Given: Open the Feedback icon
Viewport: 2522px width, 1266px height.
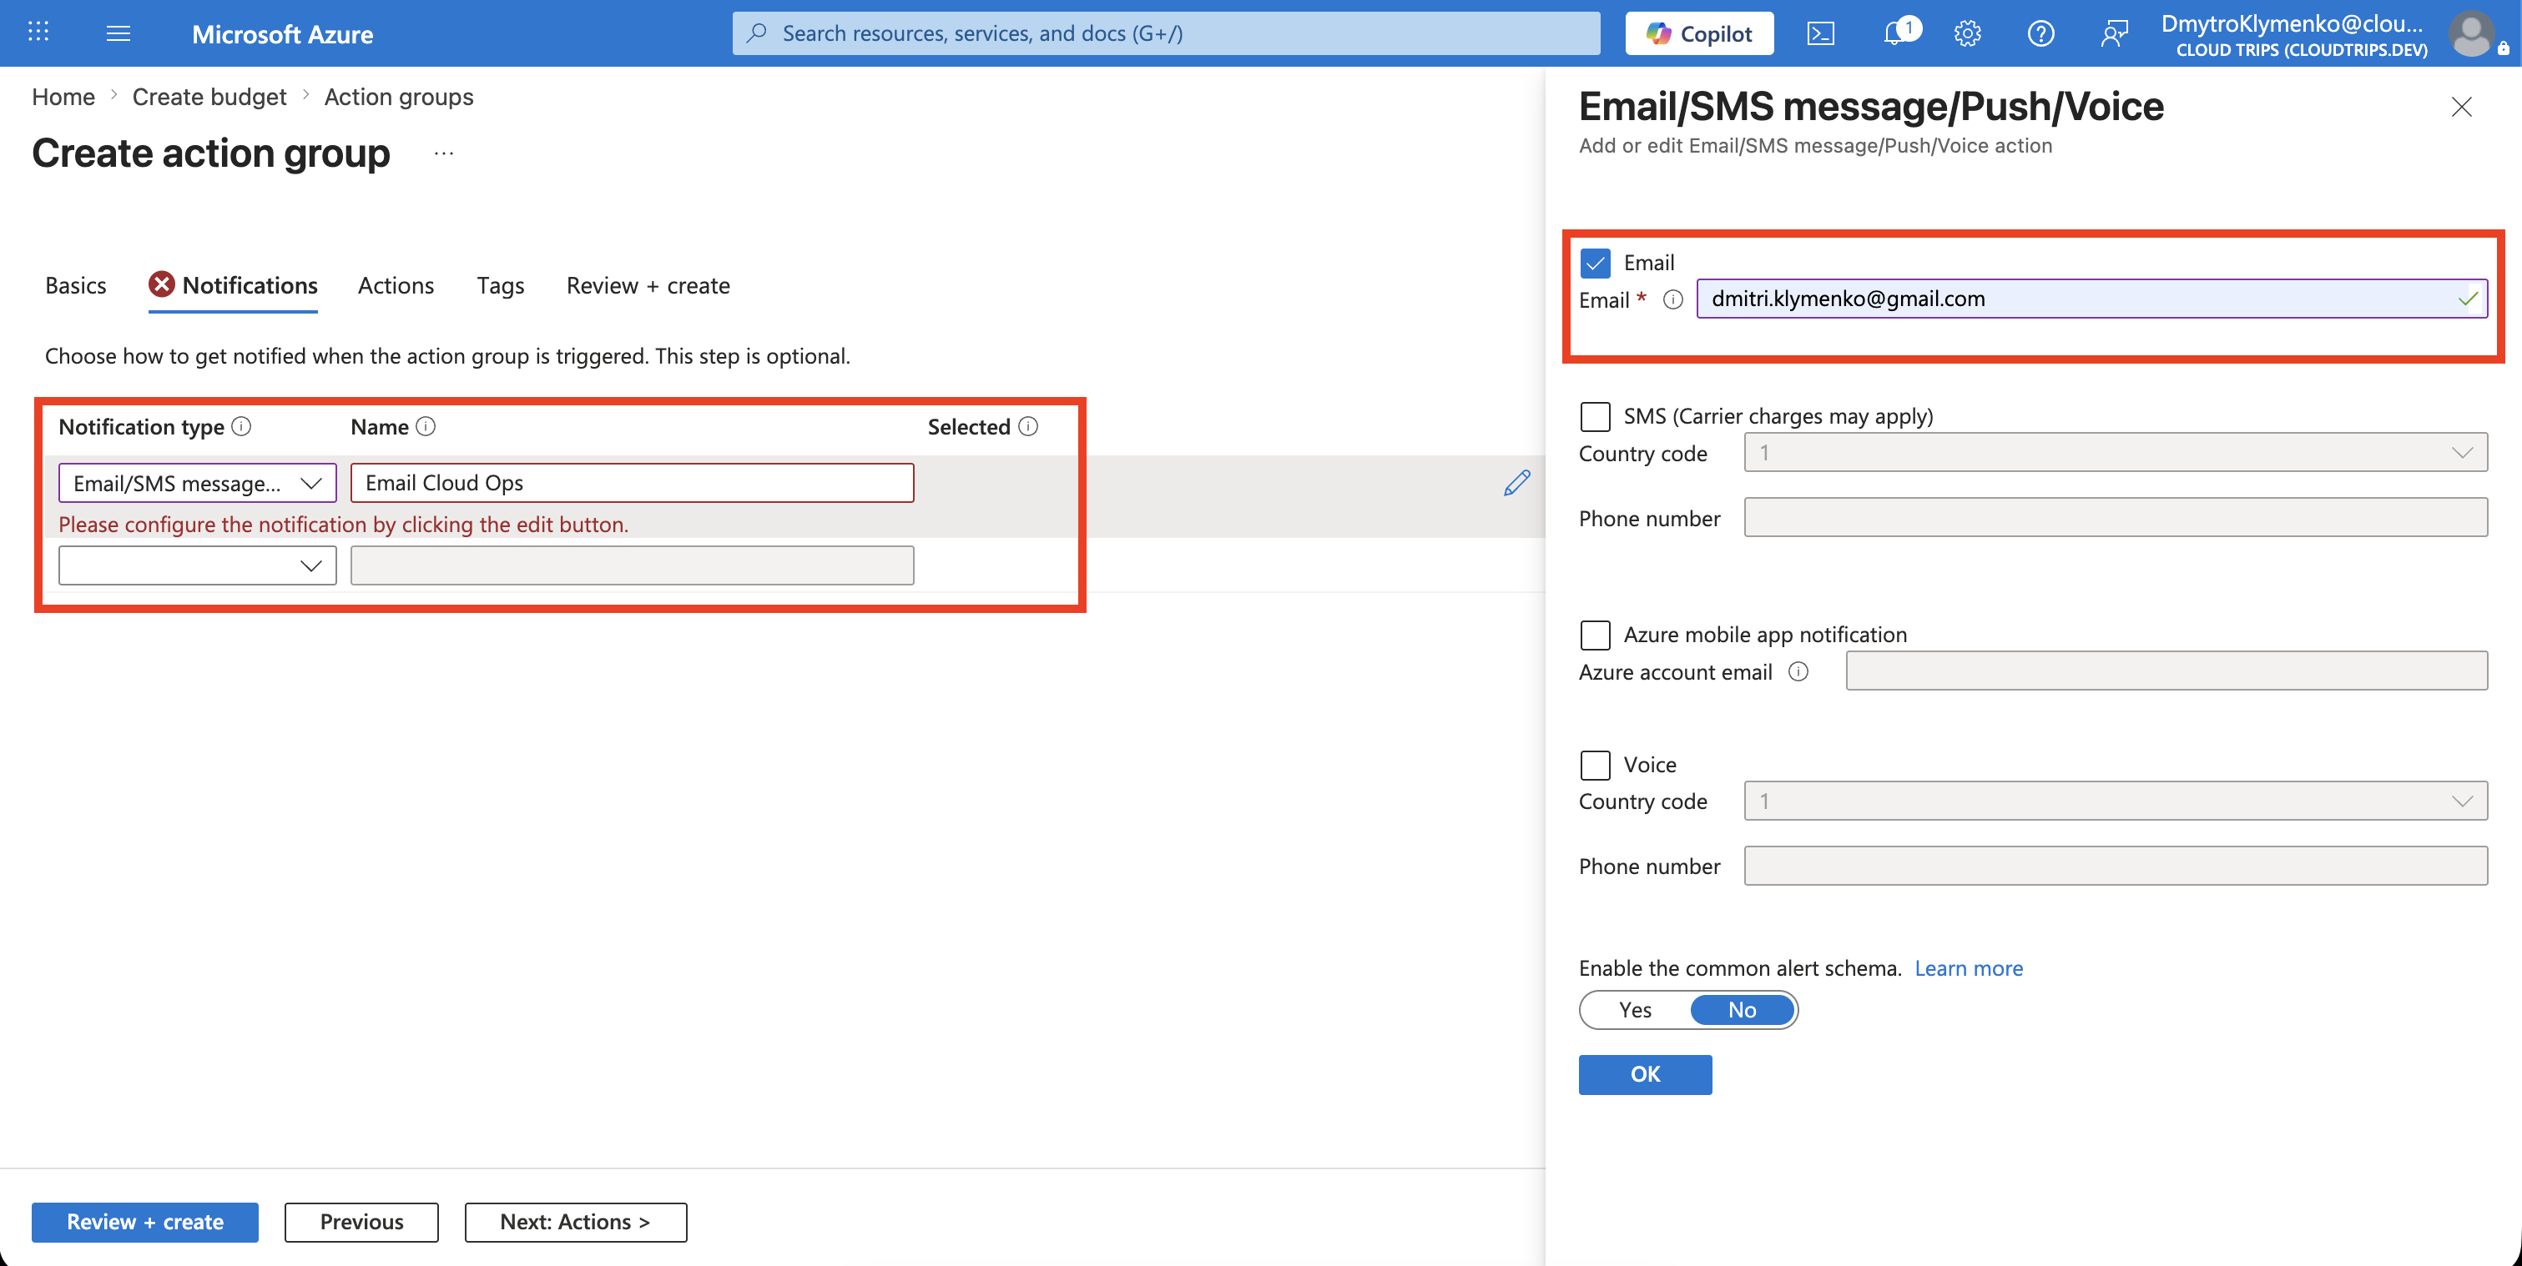Looking at the screenshot, I should [x=2115, y=33].
